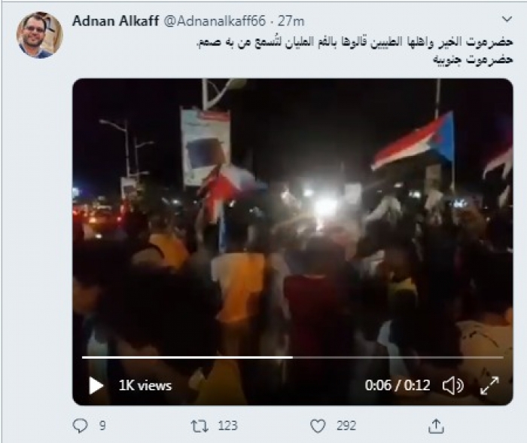Screen dimensions: 527x443
Task: Click the 1K views label
Action: [x=145, y=386]
